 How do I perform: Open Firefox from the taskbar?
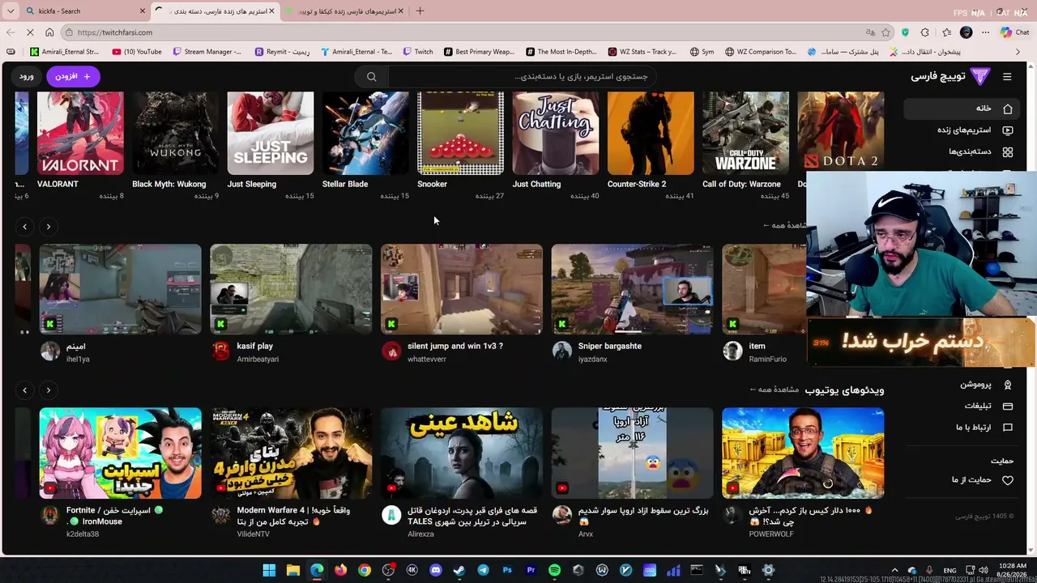tap(341, 570)
